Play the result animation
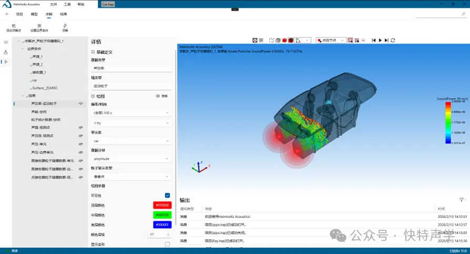The height and width of the screenshot is (254, 470). 380,40
